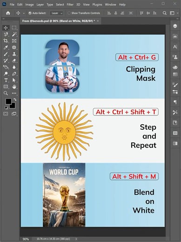Select the History Brush tool

coord(6,60)
